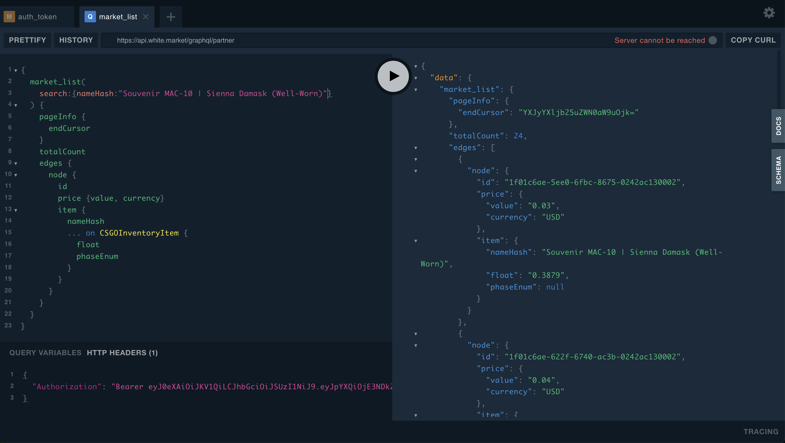Collapse fold arrow on editor line 4
Viewport: 785px width, 443px height.
pos(16,105)
